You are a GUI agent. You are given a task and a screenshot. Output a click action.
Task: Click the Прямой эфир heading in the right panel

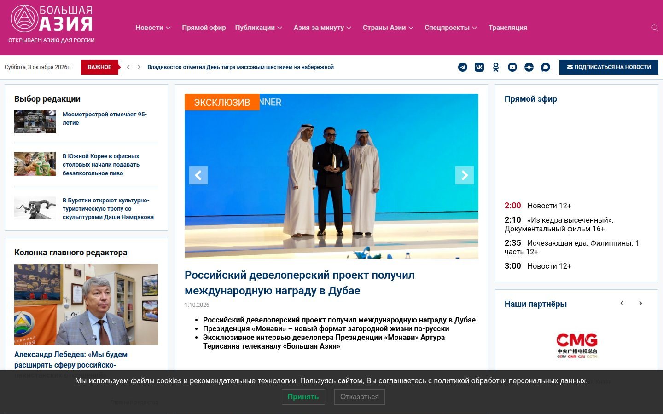531,99
